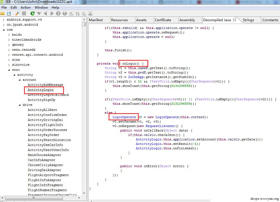The image size is (280, 202).
Task: Click the rename N toolbar icon
Action: (x=78, y=13)
